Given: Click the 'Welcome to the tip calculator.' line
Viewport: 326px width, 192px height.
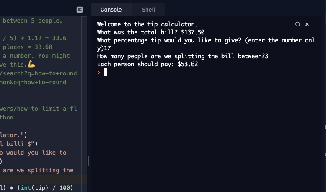Looking at the screenshot, I should click(147, 24).
